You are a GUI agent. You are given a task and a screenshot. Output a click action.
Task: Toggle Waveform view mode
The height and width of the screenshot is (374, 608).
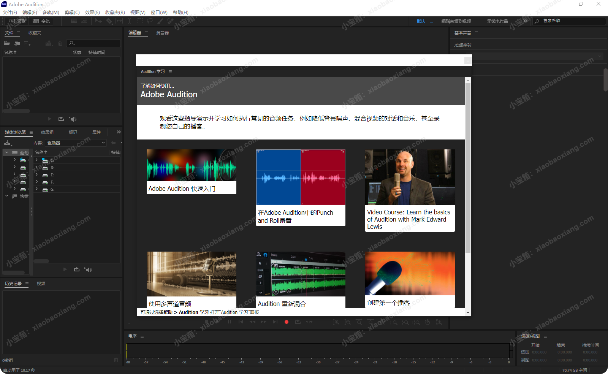[17, 21]
